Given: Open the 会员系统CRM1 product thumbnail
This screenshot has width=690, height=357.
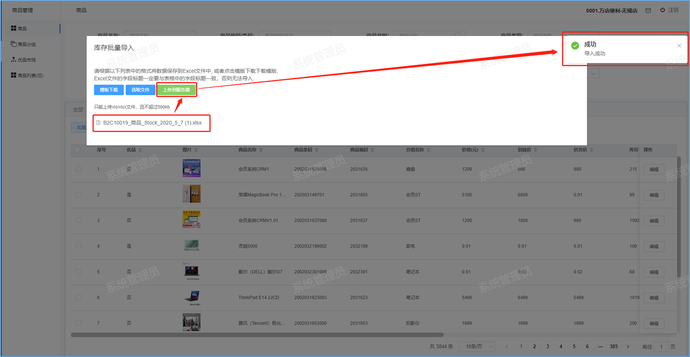Looking at the screenshot, I should click(x=192, y=168).
